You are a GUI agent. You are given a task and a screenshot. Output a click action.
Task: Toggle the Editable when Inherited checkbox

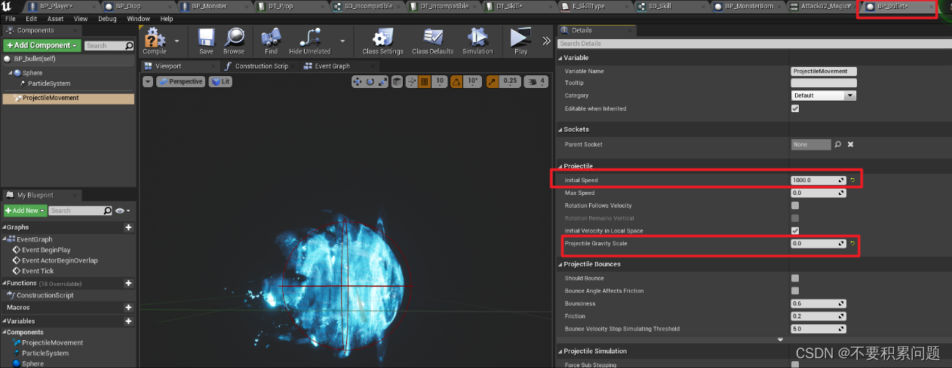[x=795, y=108]
